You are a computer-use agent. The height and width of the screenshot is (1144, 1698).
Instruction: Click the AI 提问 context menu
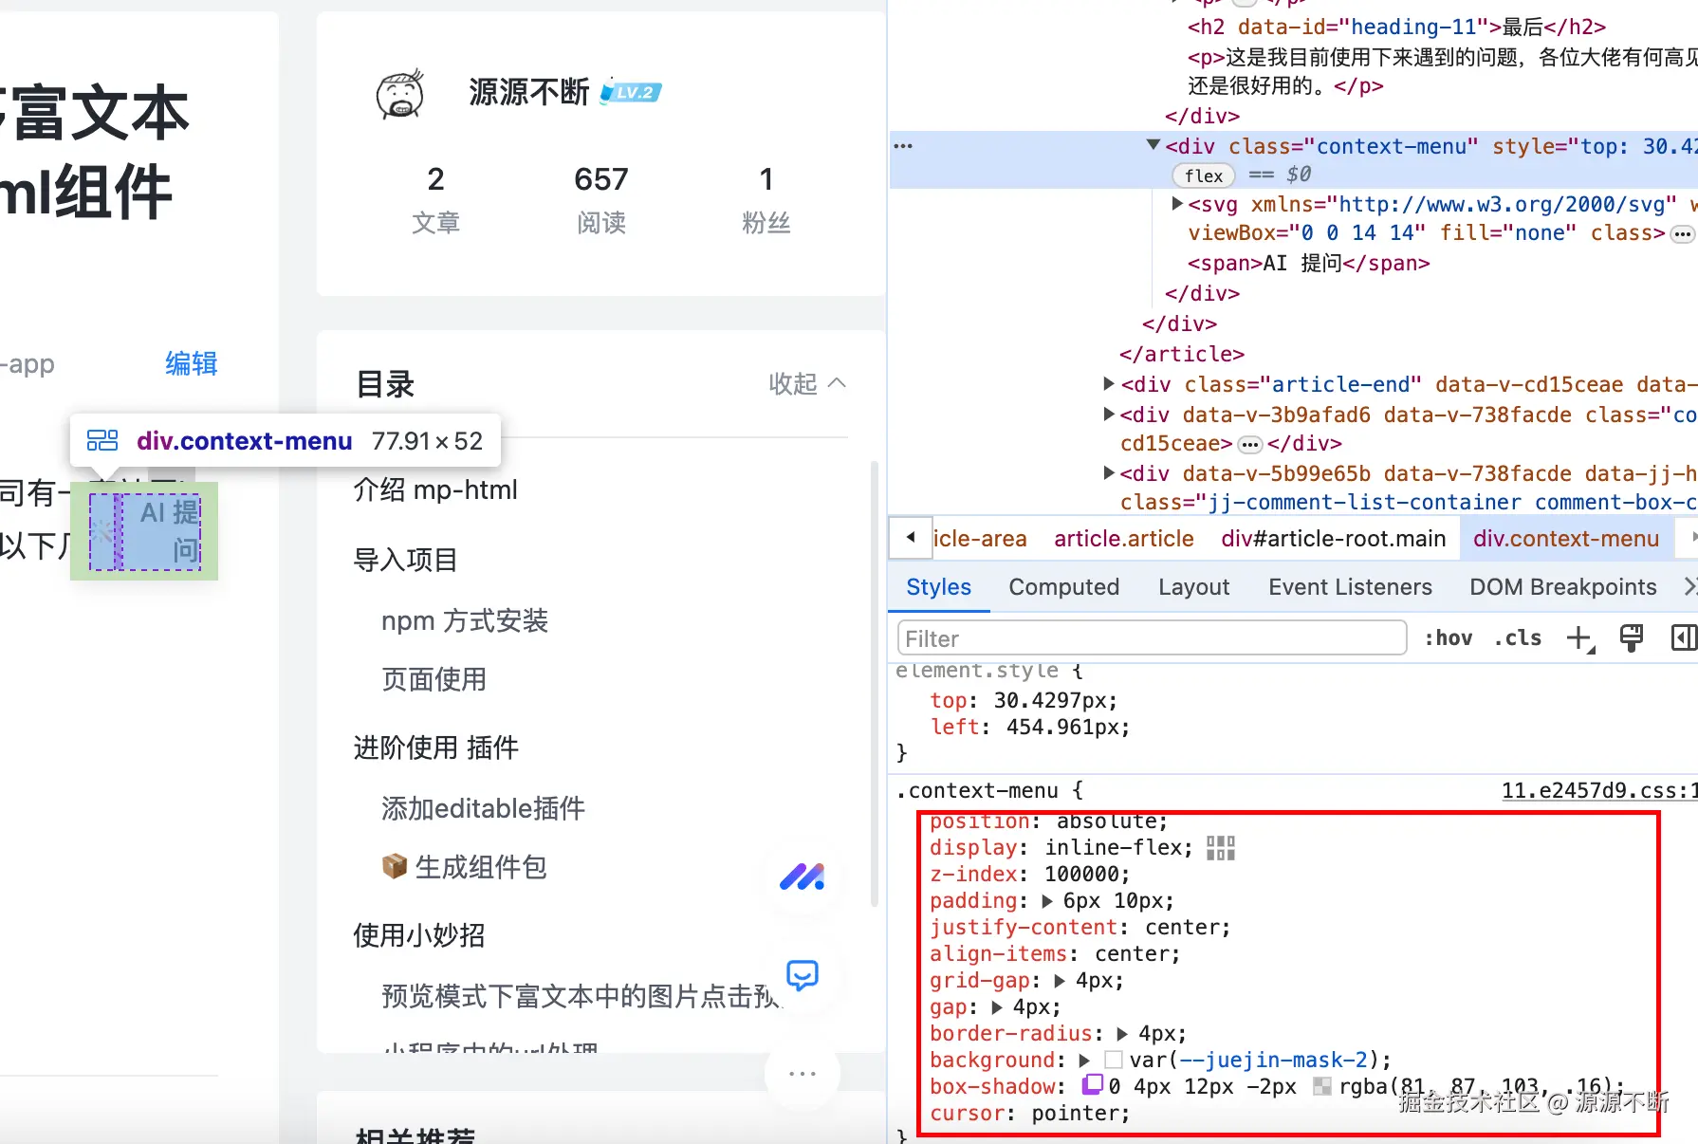(145, 531)
